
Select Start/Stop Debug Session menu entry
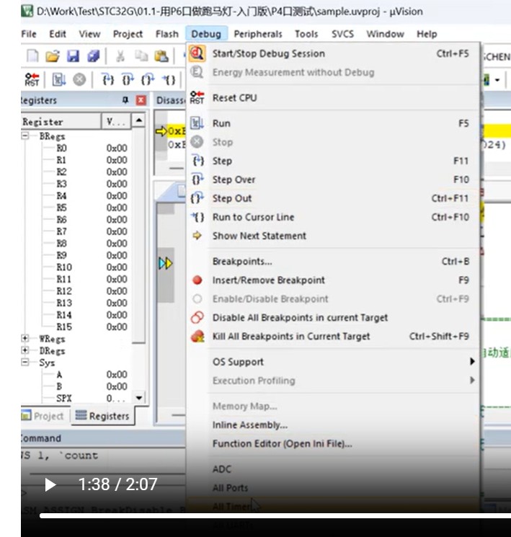[x=334, y=54]
